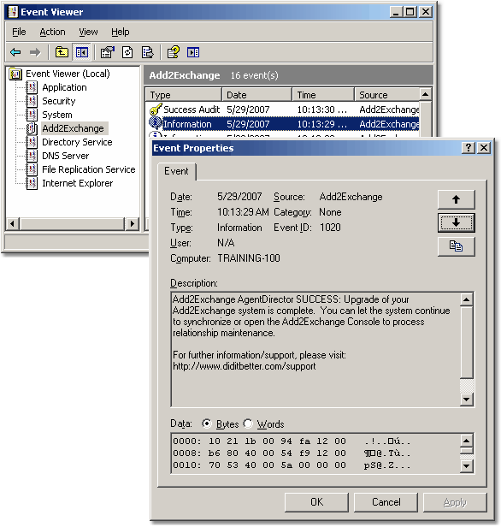Click the Event Viewer title bar icon
501x527 pixels.
[x=13, y=12]
